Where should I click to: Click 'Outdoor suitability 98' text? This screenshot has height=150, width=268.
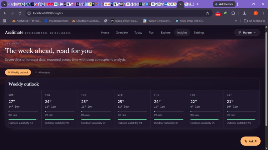coord(130,123)
